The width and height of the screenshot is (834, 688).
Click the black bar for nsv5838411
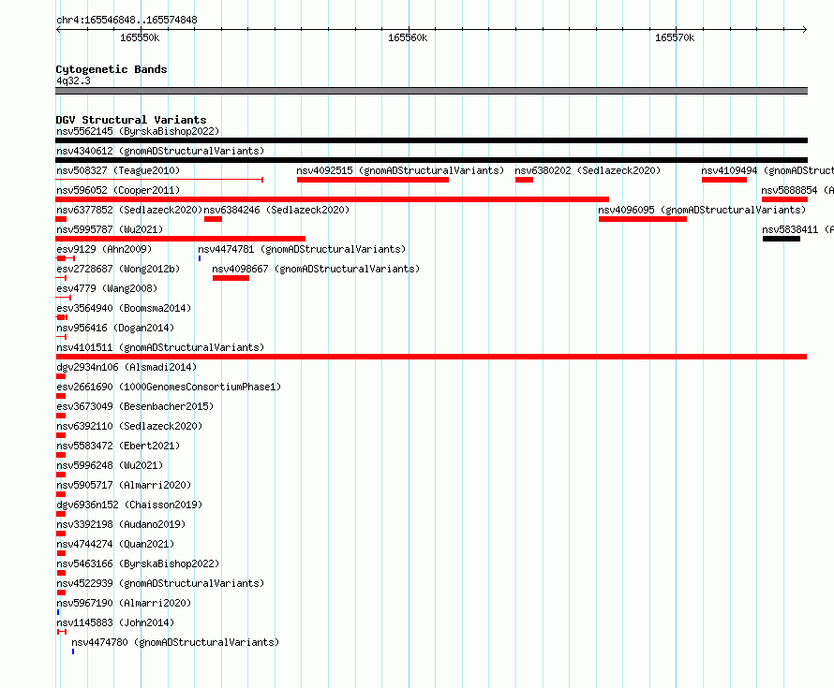[x=781, y=239]
